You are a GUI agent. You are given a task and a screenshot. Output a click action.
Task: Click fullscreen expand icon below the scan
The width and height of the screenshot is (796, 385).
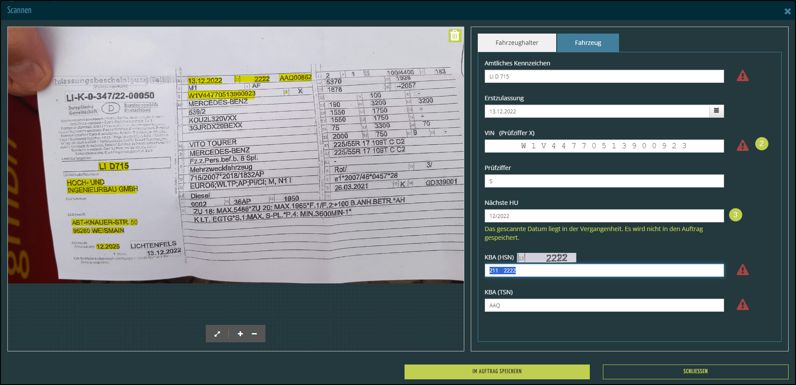pyautogui.click(x=217, y=334)
